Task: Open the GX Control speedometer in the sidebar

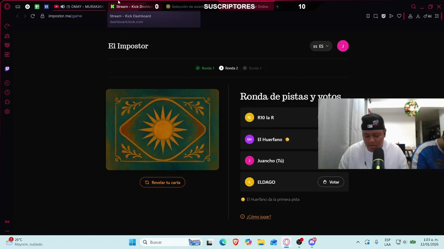Action: coord(7,26)
